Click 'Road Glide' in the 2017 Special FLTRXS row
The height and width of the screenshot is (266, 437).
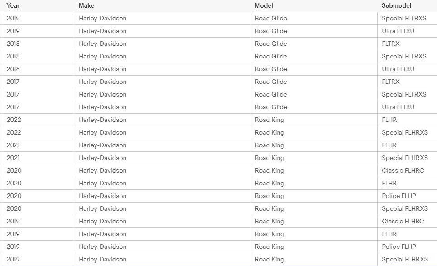pyautogui.click(x=271, y=95)
